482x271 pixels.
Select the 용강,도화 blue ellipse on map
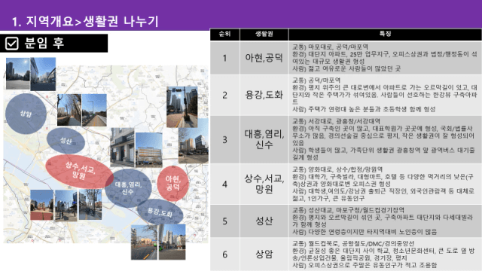coord(160,212)
